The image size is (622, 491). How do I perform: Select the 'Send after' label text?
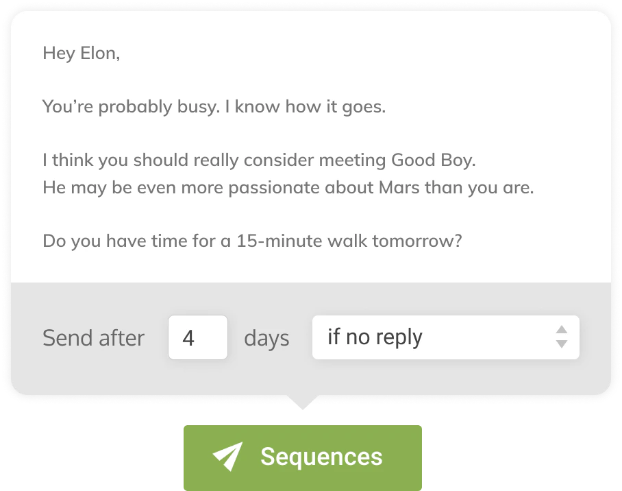(93, 337)
